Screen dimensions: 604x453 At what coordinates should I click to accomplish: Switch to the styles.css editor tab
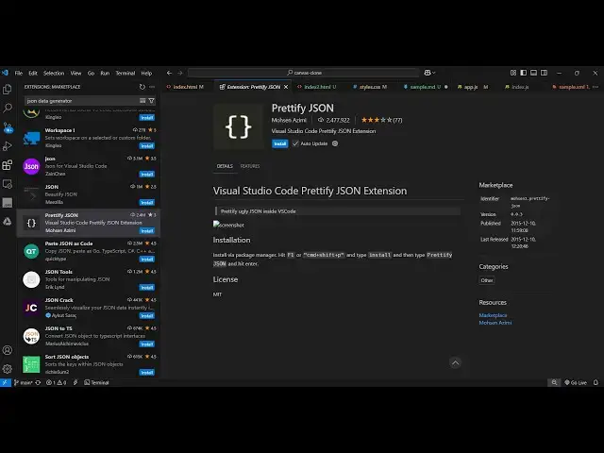pyautogui.click(x=370, y=87)
